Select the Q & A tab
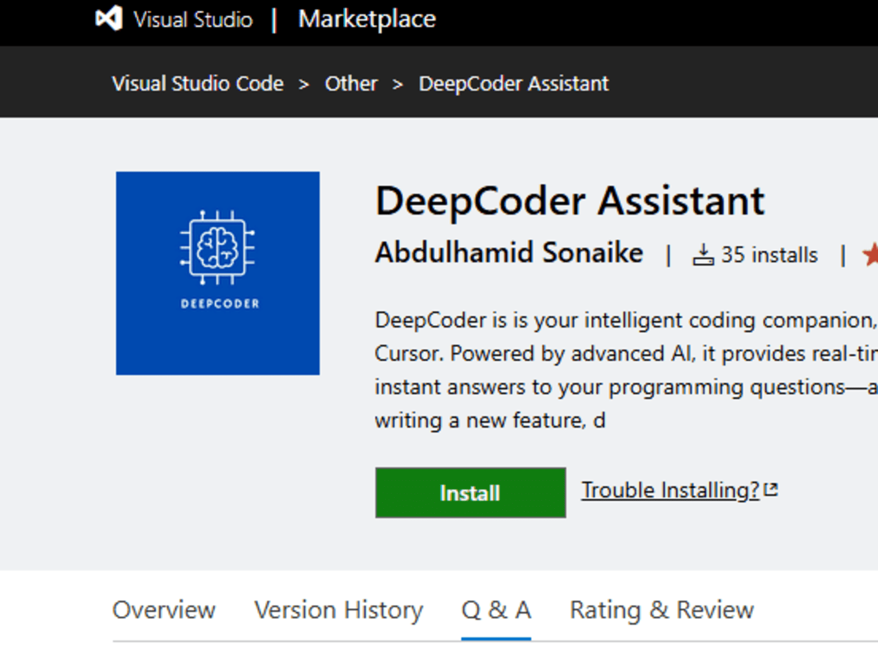The height and width of the screenshot is (658, 878). [x=496, y=610]
